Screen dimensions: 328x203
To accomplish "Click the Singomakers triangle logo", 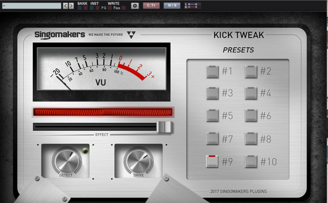I will pyautogui.click(x=131, y=35).
